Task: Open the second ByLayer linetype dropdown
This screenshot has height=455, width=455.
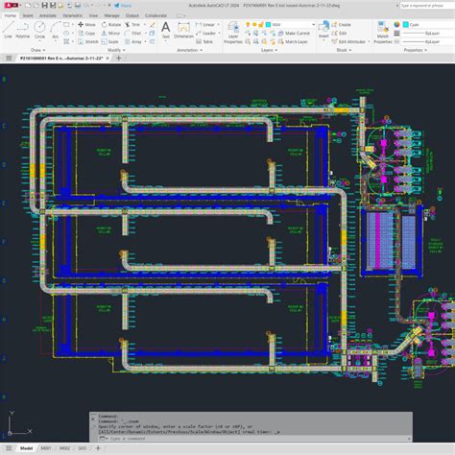Action: [x=429, y=42]
